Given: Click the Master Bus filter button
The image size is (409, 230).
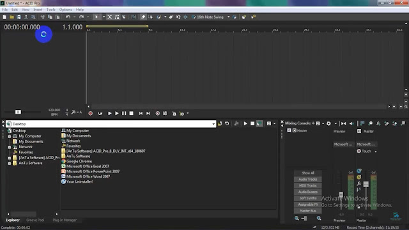Looking at the screenshot, I should 308,211.
